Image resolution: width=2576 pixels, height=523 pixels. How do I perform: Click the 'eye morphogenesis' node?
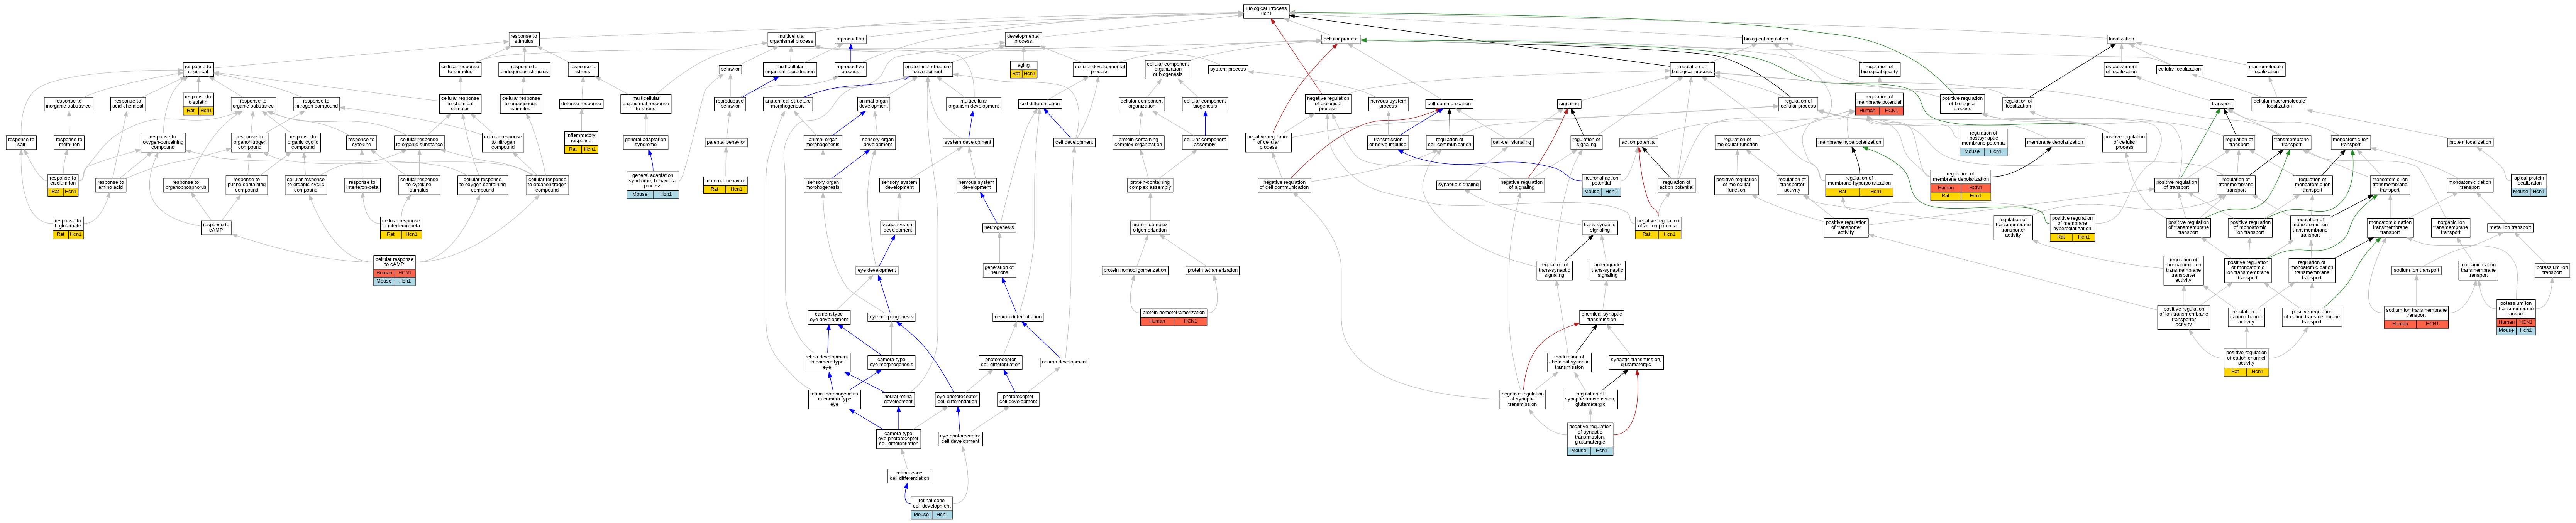click(891, 318)
